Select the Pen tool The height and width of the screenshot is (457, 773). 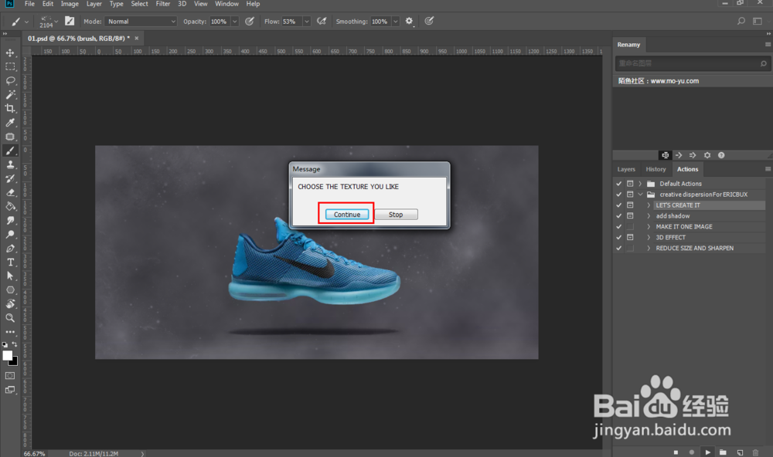tap(10, 249)
